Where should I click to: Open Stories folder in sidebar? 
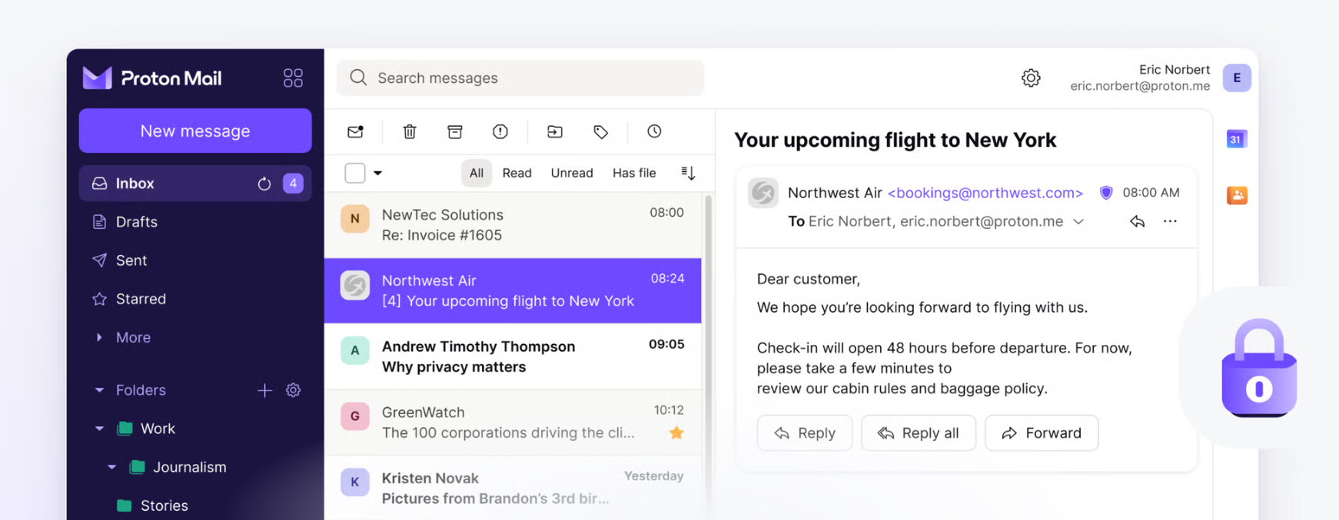coord(164,505)
